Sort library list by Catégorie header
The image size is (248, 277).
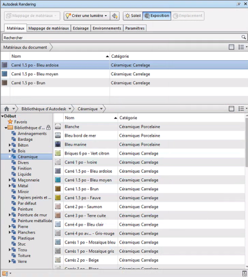click(x=181, y=118)
